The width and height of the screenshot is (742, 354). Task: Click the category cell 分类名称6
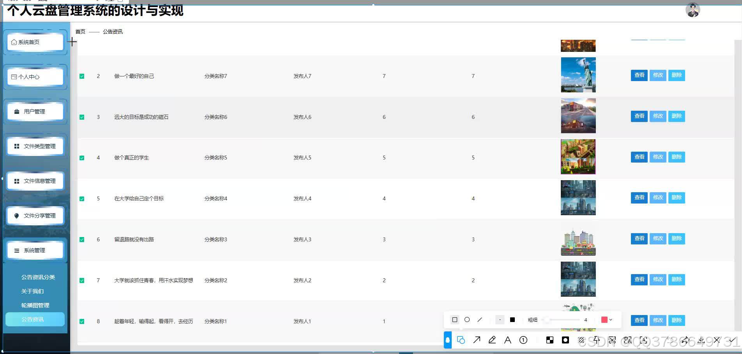tap(216, 117)
